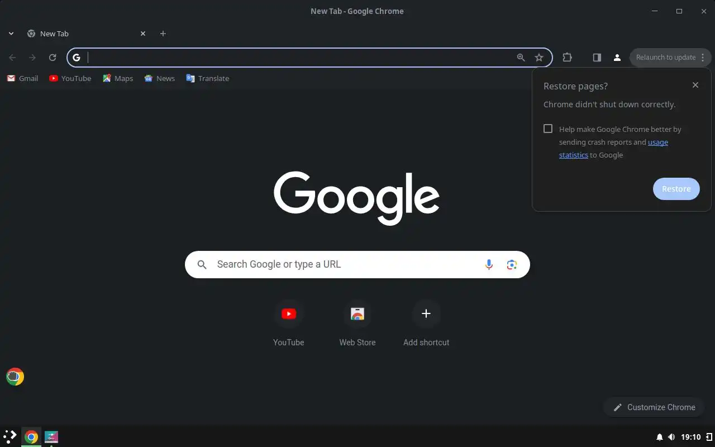The width and height of the screenshot is (715, 447).
Task: Click the Chrome desktop icon on the left
Action: pos(15,377)
